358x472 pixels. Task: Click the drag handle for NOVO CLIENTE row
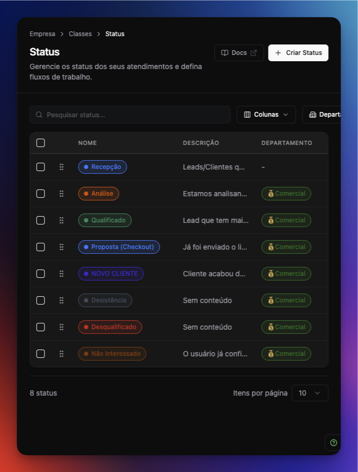click(61, 274)
